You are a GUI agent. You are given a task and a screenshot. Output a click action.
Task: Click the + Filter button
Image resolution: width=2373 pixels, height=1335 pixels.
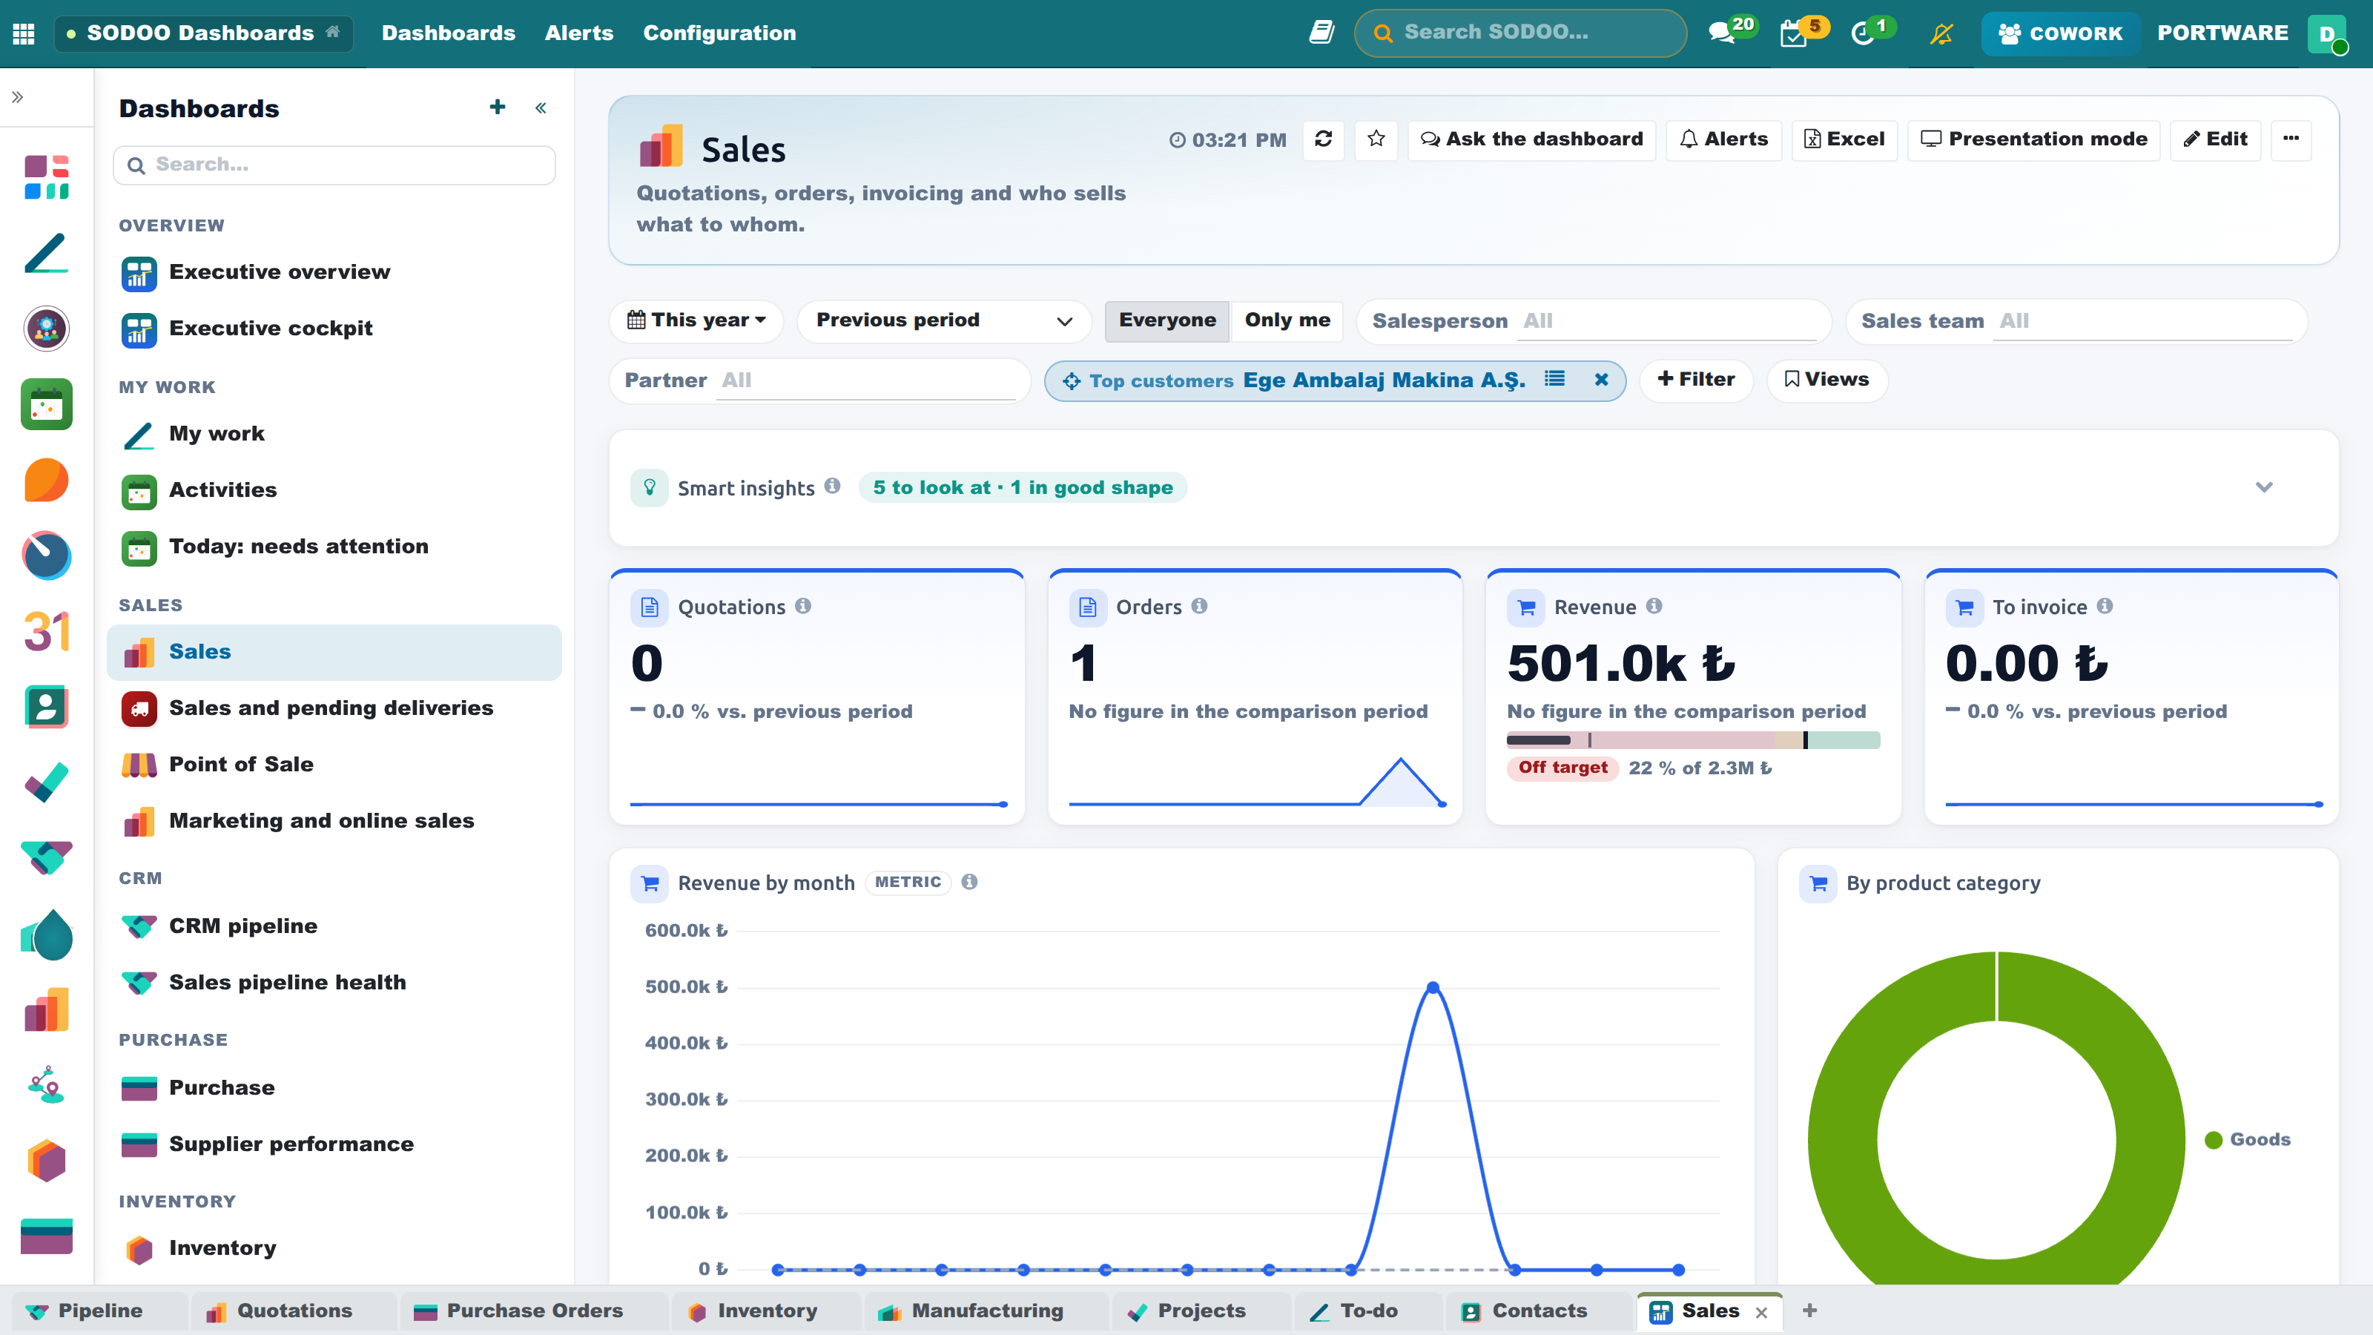[x=1696, y=380]
